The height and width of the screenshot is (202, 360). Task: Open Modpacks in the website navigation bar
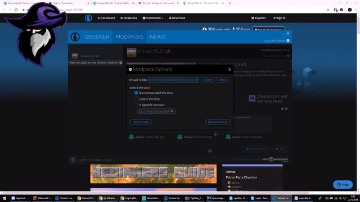pyautogui.click(x=129, y=18)
